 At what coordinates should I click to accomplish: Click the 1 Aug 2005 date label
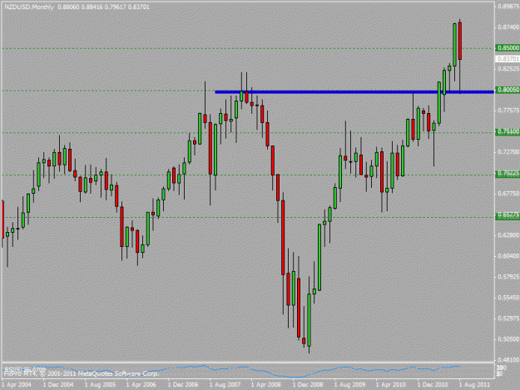(x=100, y=385)
